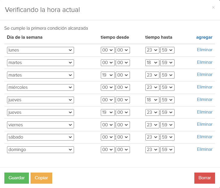220x188 pixels.
Task: Open start minutes 00 dropdown for domingo
Action: (123, 150)
